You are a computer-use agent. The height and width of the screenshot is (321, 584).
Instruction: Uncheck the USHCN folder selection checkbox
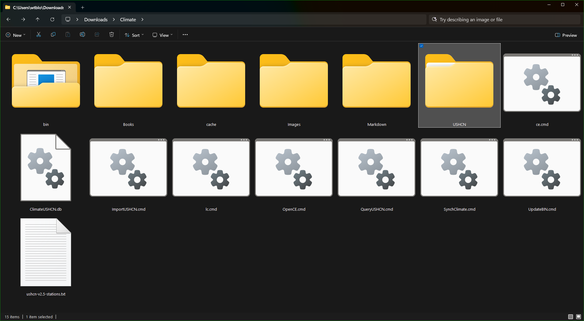(422, 46)
